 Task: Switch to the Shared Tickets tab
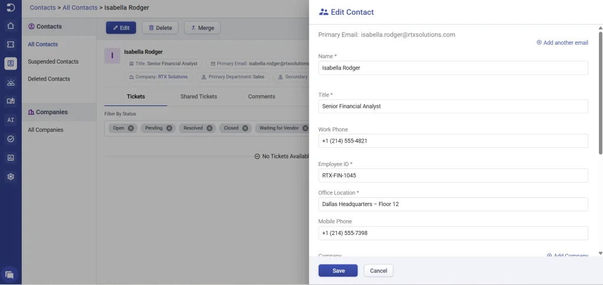coord(198,97)
